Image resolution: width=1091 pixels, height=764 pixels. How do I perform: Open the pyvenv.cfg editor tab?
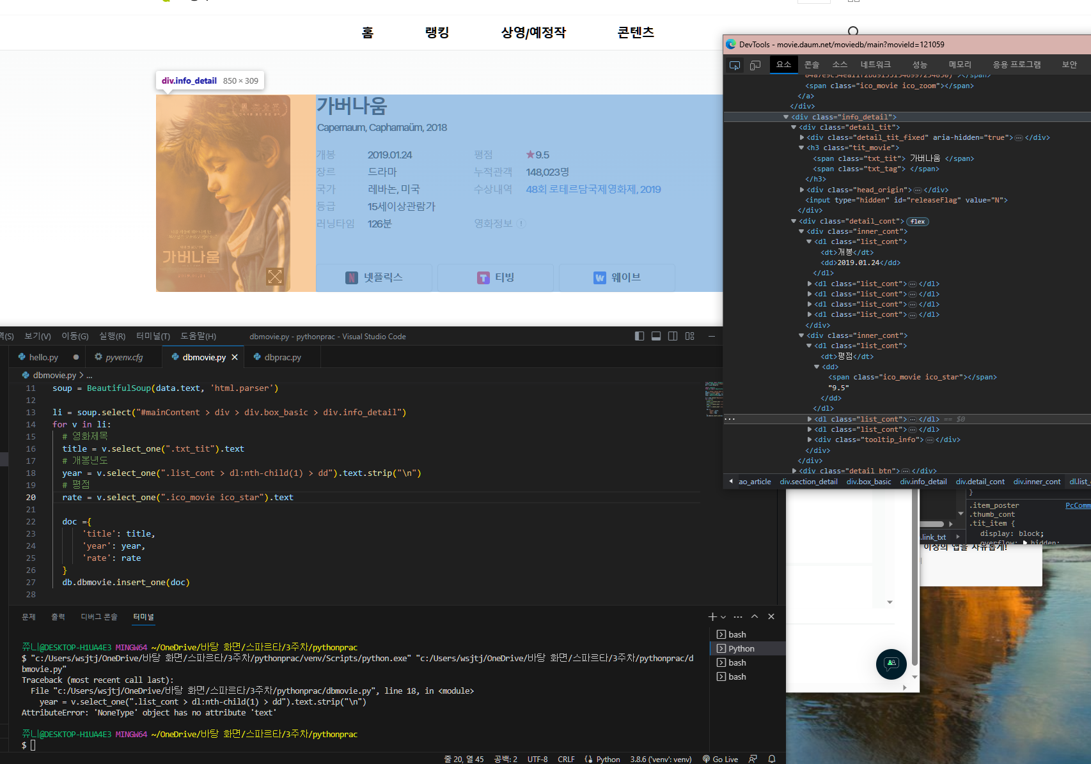124,357
